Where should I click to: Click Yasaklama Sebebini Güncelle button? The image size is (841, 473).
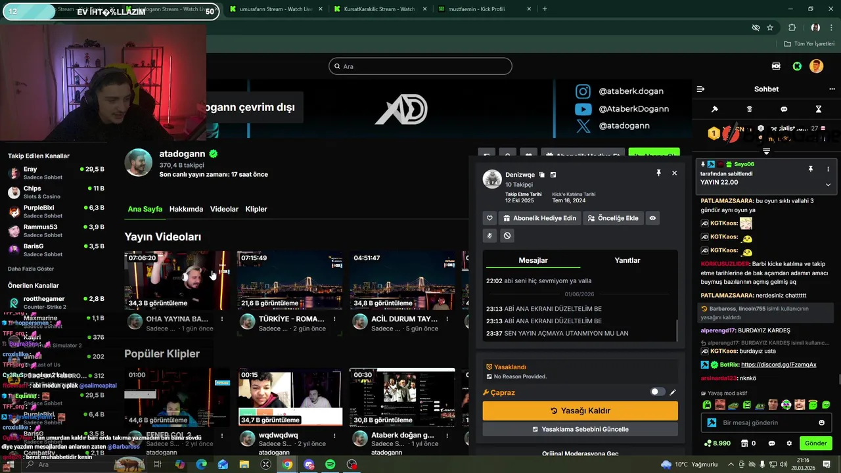[580, 429]
